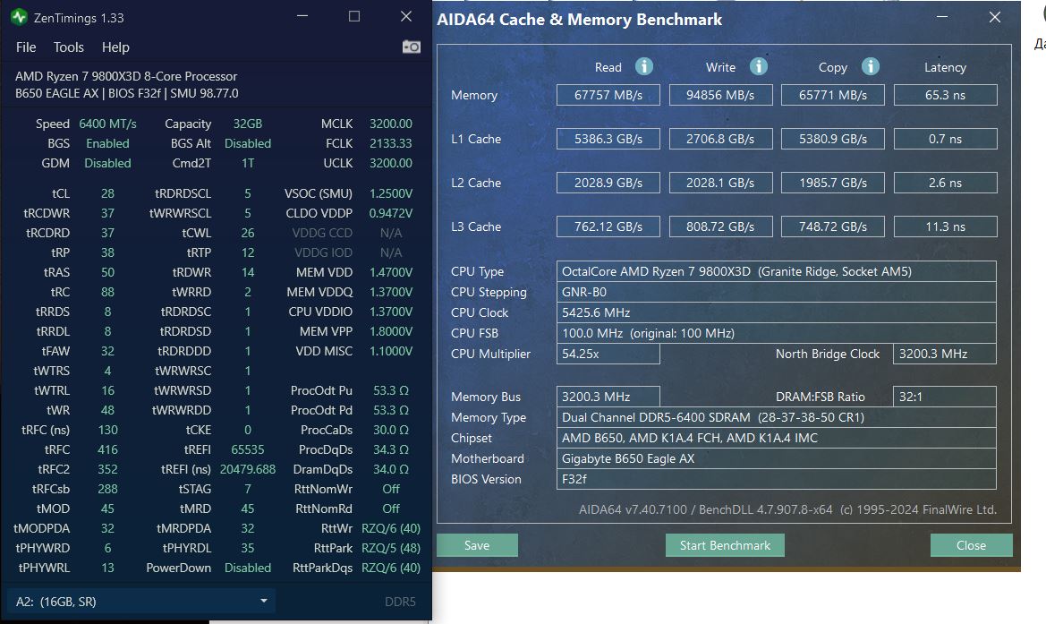Click the Memory Read value 67757 MB/s
This screenshot has height=624, width=1046.
[x=608, y=95]
